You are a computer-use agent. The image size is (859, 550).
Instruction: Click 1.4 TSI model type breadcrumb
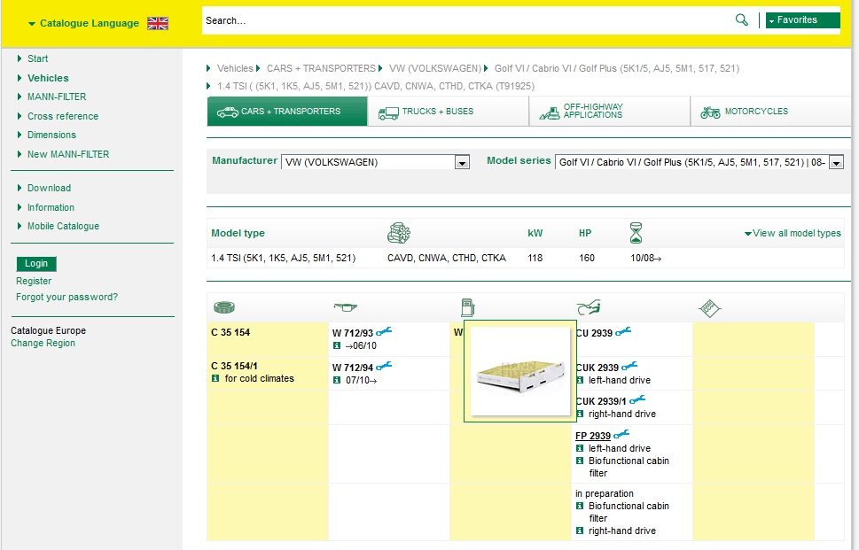tap(376, 86)
